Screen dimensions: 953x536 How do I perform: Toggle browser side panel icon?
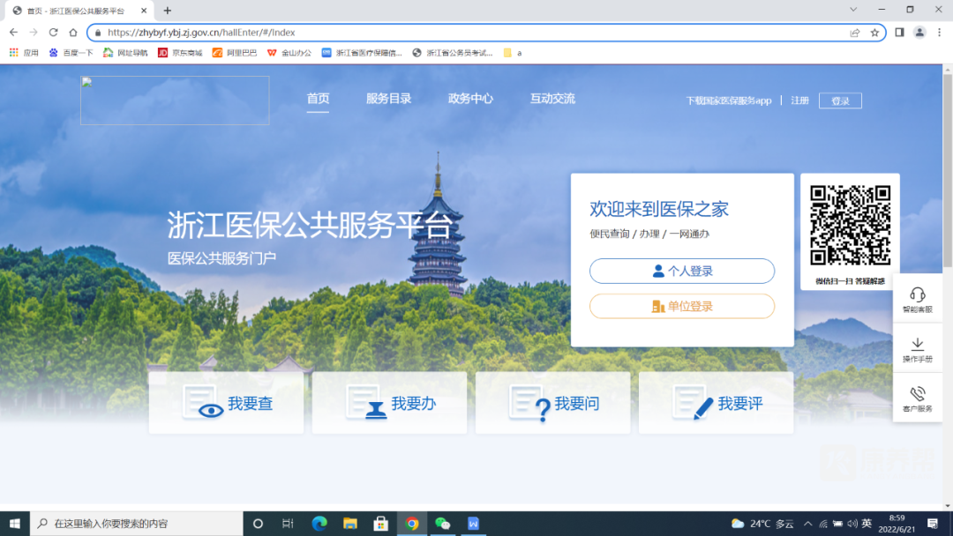pyautogui.click(x=899, y=32)
